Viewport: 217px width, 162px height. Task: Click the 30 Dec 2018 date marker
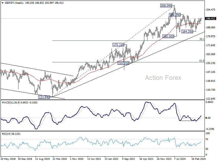click(x=25, y=159)
